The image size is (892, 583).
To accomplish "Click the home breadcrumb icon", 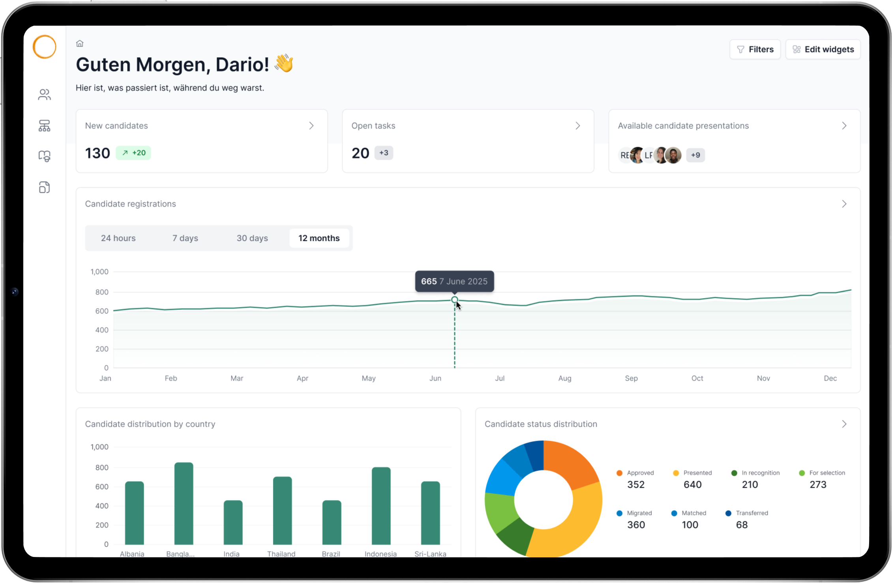I will [80, 43].
